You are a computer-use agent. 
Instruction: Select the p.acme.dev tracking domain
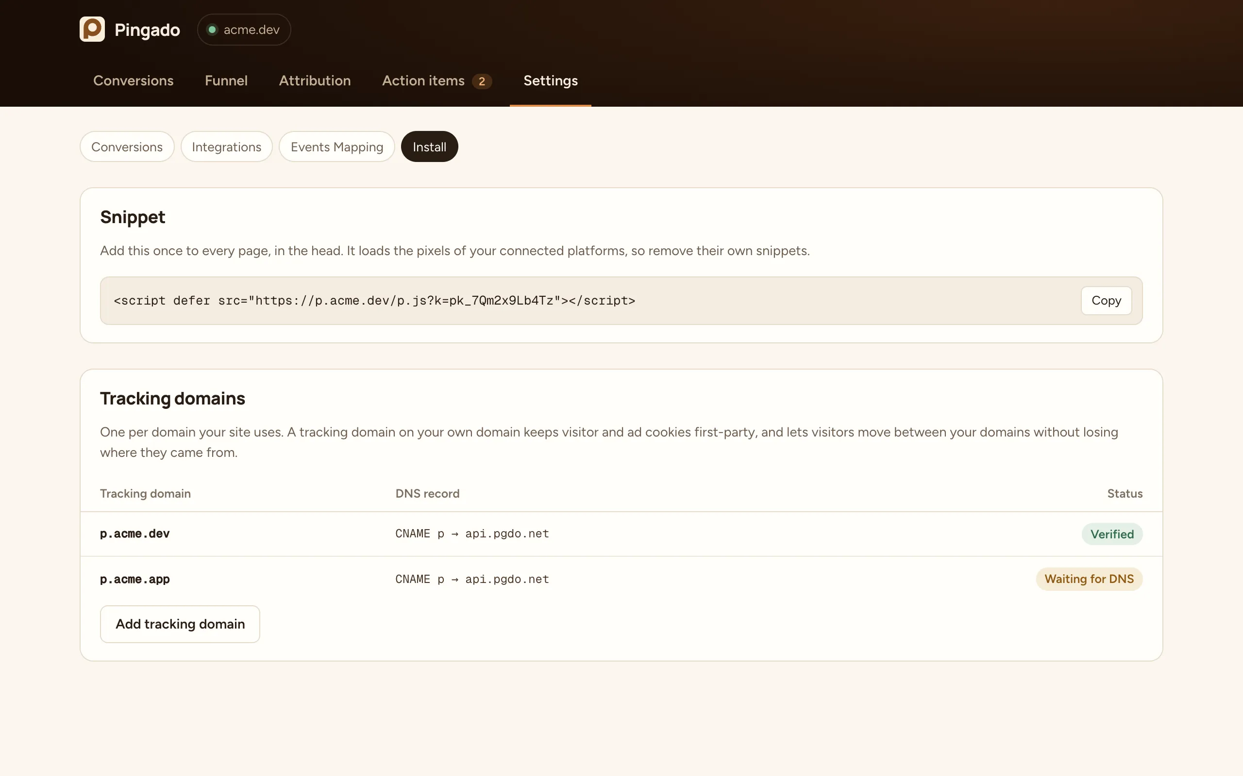(134, 534)
